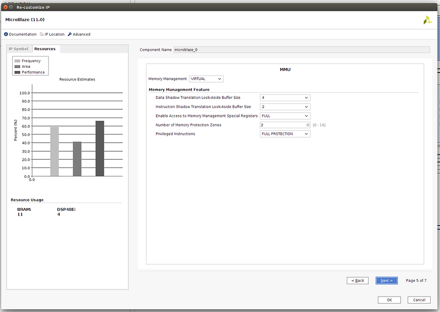Click the Xilinx logo in header
The width and height of the screenshot is (440, 312).
(427, 20)
